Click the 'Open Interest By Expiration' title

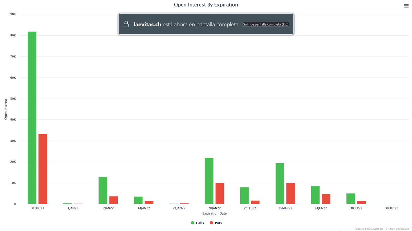[206, 5]
